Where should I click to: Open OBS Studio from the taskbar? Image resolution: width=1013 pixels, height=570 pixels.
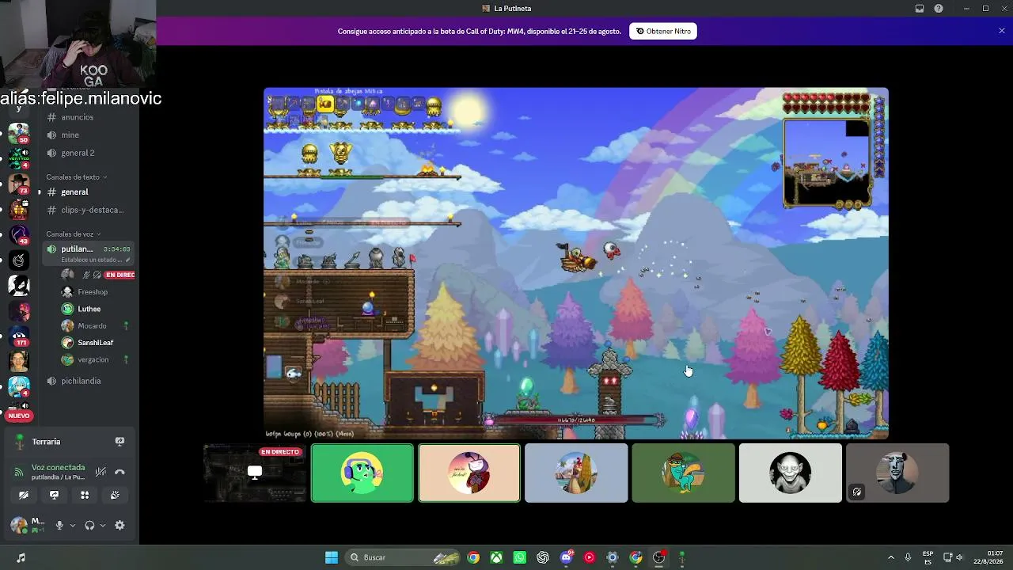pyautogui.click(x=658, y=557)
